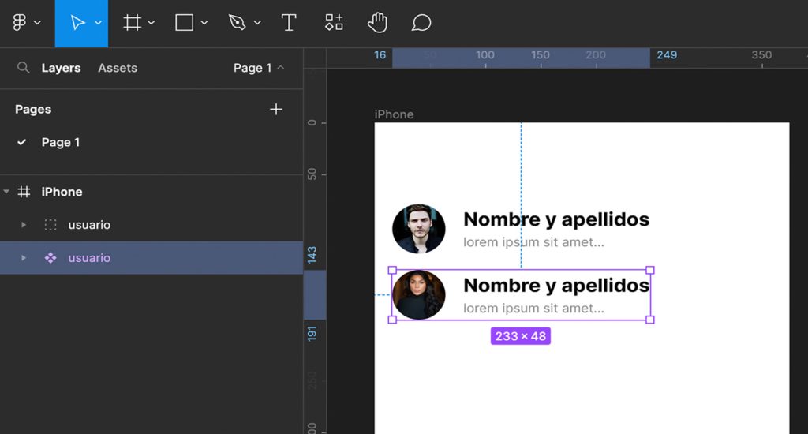This screenshot has height=434, width=808.
Task: Open the Figma main menu logo
Action: (x=20, y=23)
